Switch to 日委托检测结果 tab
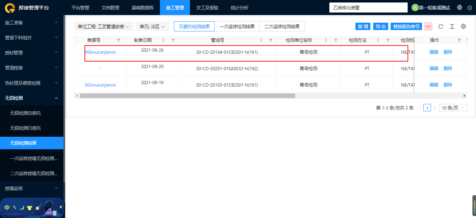 pyautogui.click(x=194, y=27)
